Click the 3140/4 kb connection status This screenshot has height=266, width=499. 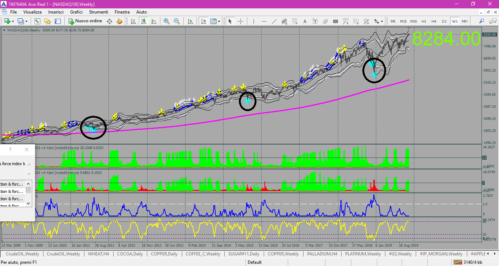[x=467, y=262]
